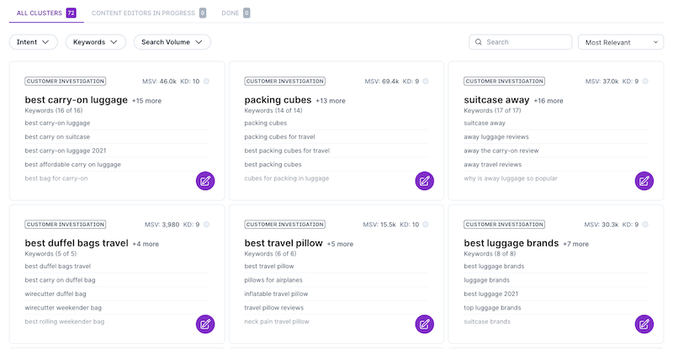The height and width of the screenshot is (349, 673).
Task: Select keyword 'away the carry-on review'
Action: click(x=501, y=151)
